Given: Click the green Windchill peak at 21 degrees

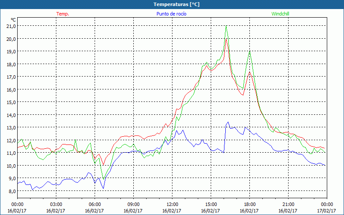Looking at the screenshot, I should (226, 26).
